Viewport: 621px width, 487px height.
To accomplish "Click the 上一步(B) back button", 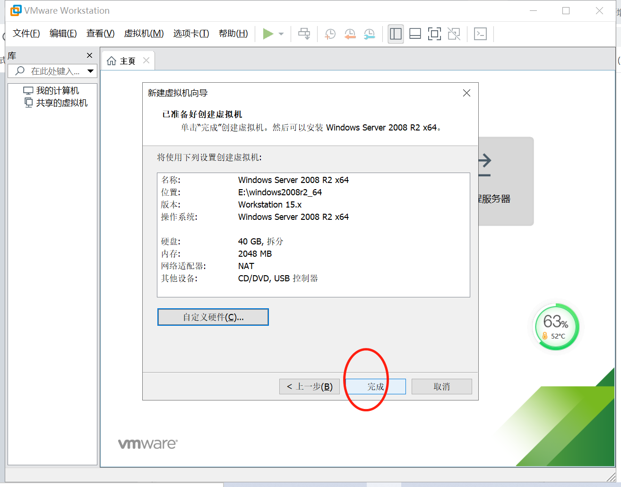I will coord(310,386).
